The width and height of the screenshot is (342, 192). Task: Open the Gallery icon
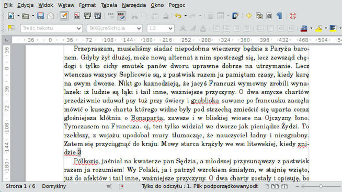pos(259,16)
